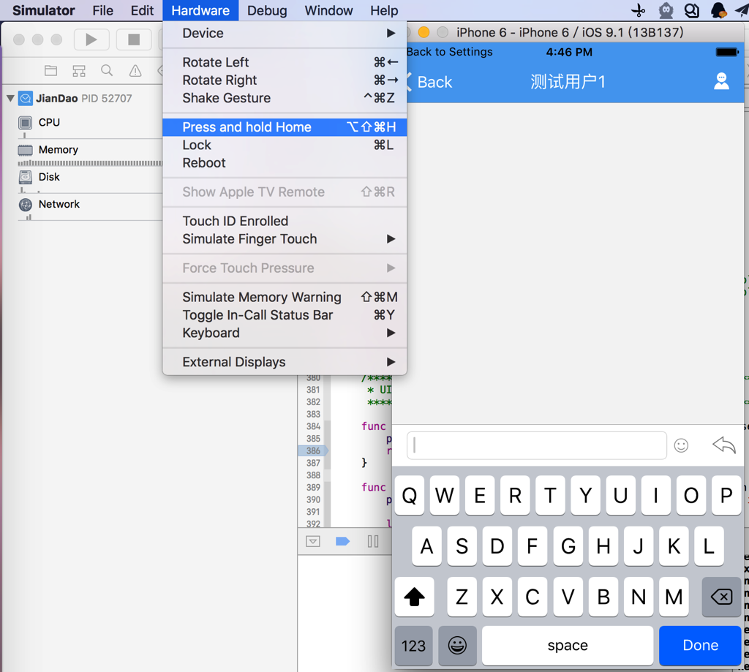The height and width of the screenshot is (672, 749).
Task: Click the QQ penguin icon in menu bar
Action: pyautogui.click(x=718, y=10)
